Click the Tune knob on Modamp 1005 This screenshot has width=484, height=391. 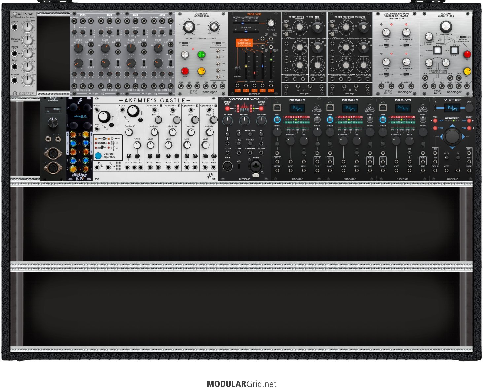[x=446, y=63]
